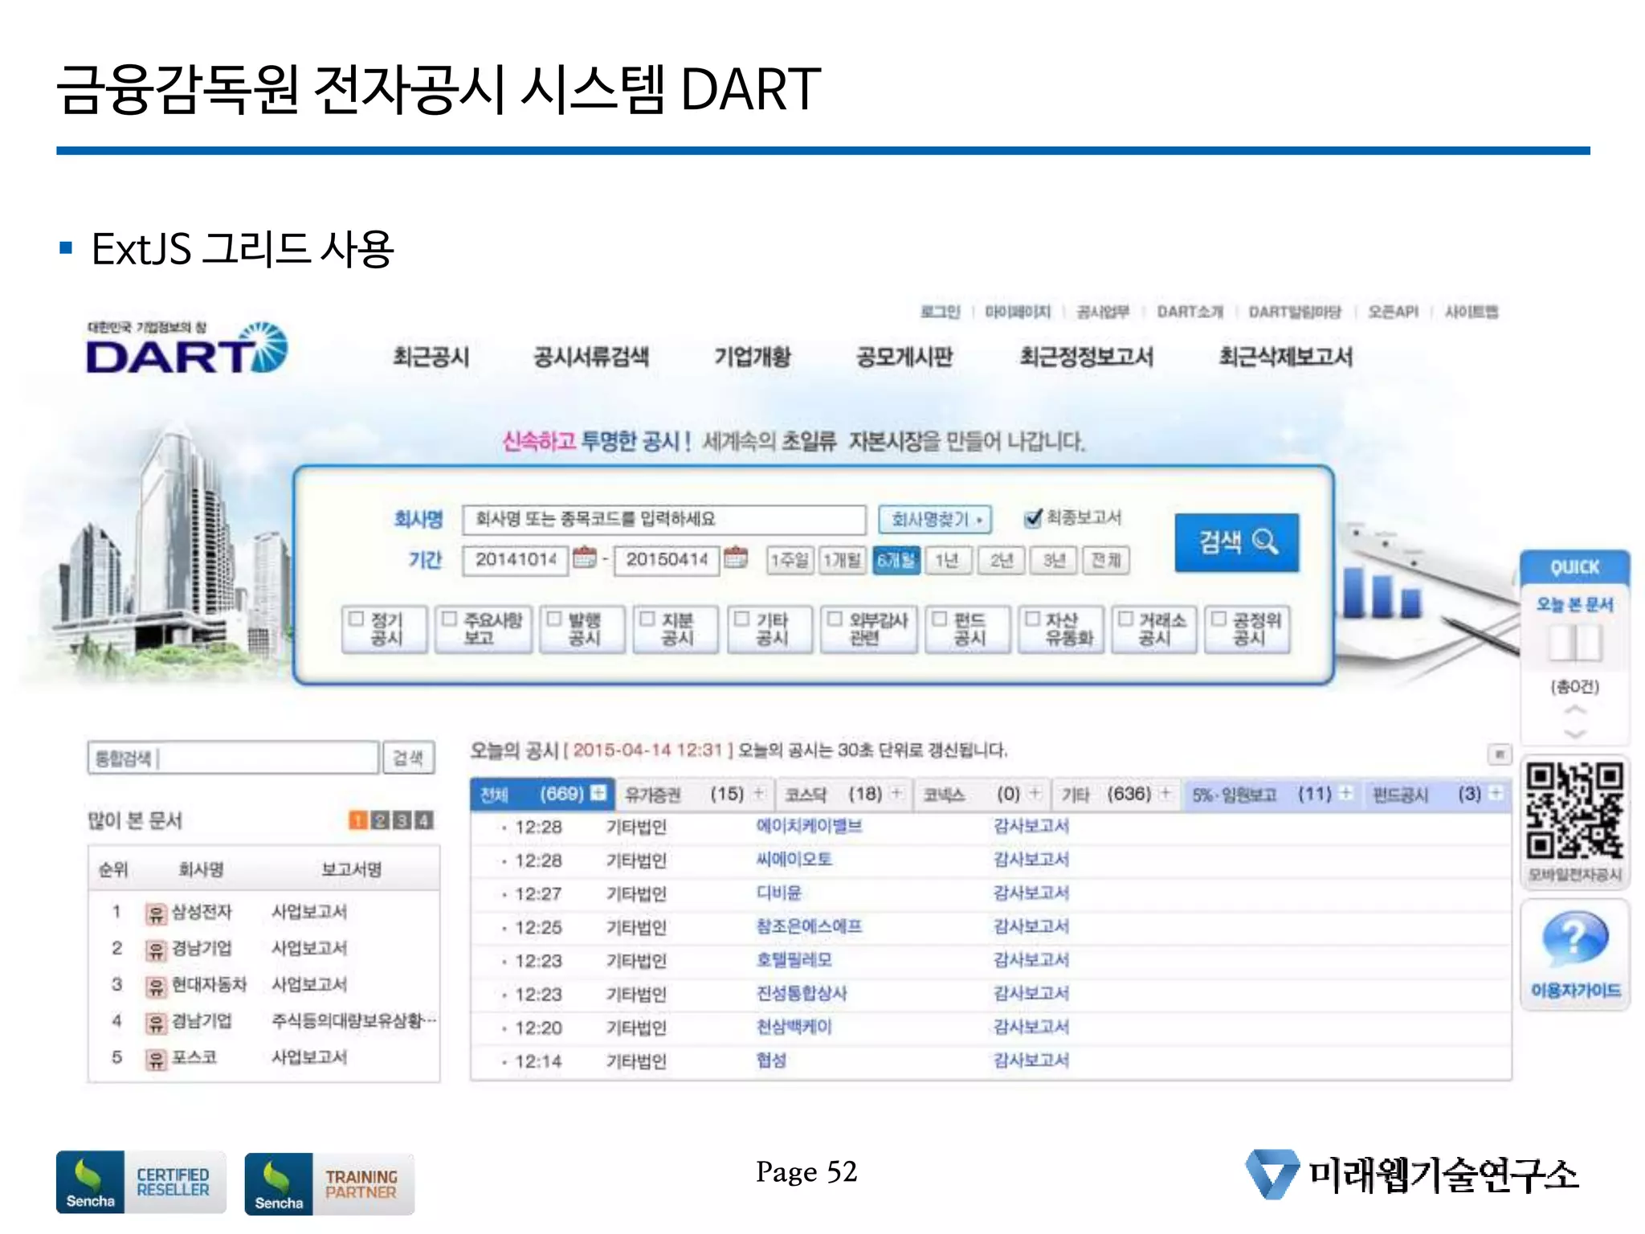
Task: Select the 전체 period button
Action: (x=1105, y=560)
